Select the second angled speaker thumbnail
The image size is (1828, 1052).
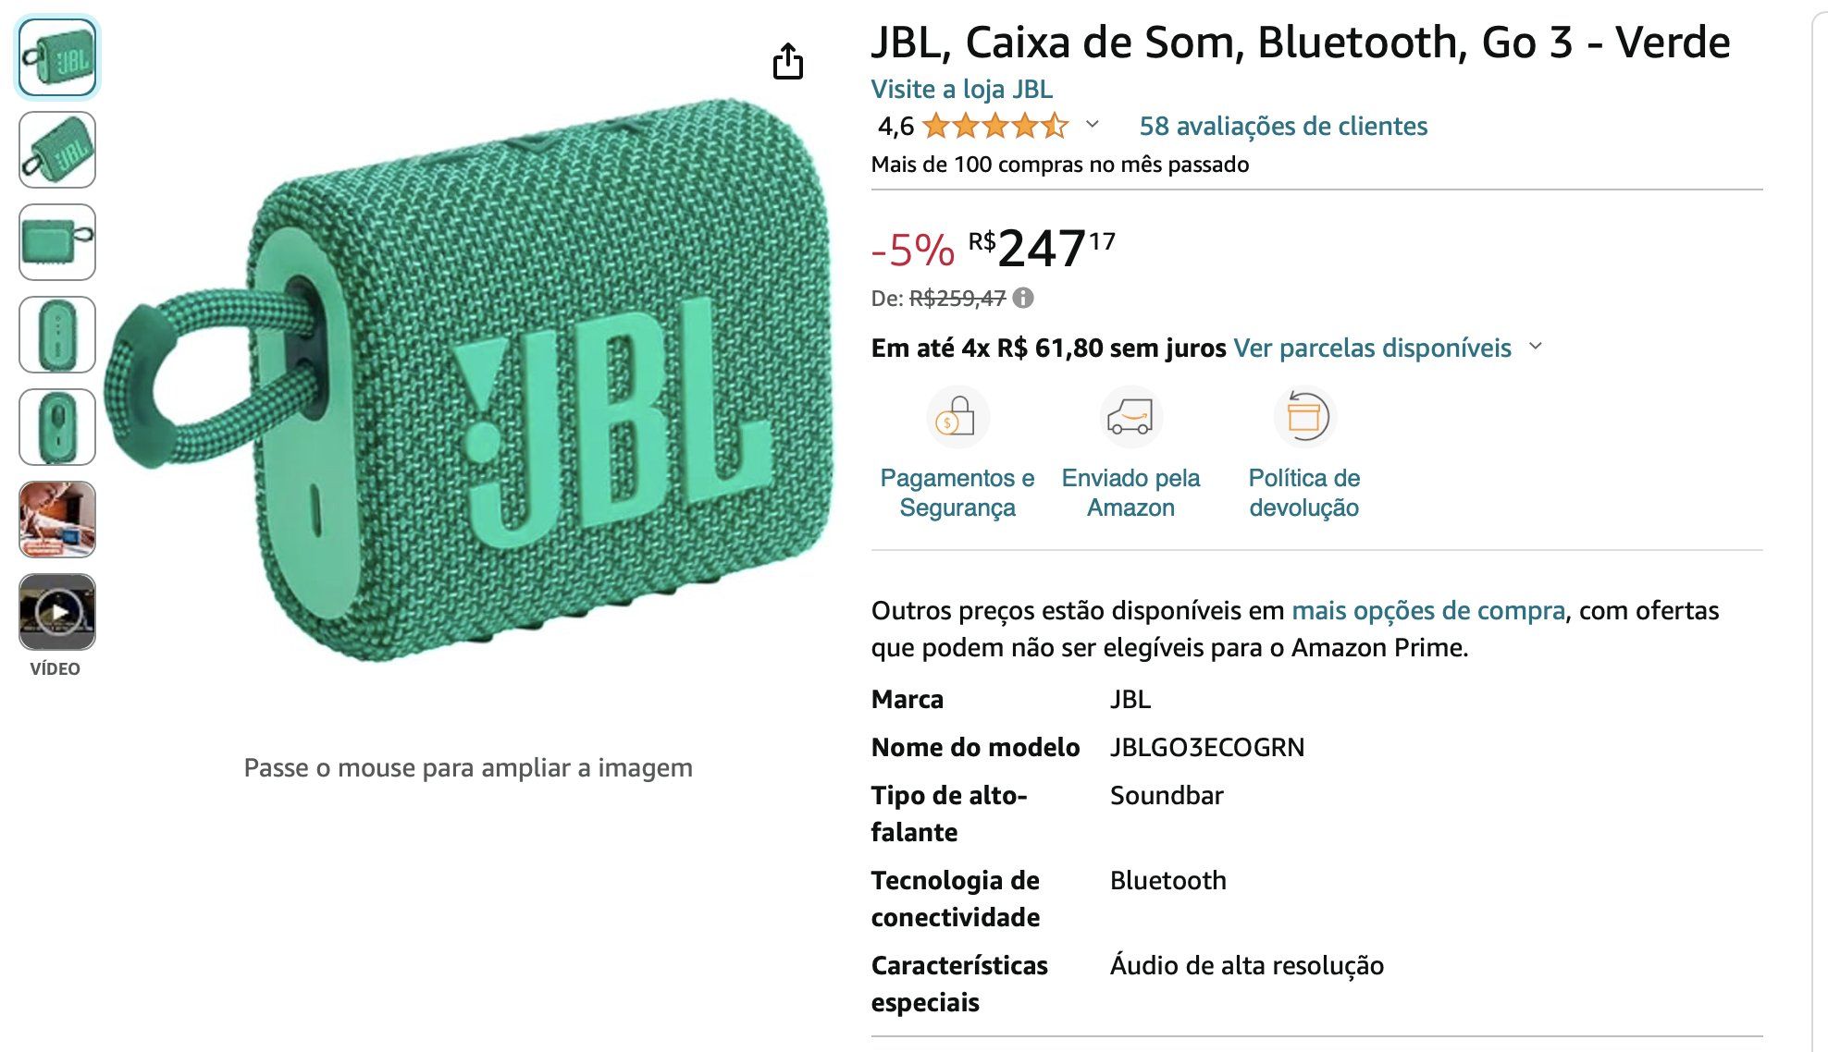coord(57,150)
